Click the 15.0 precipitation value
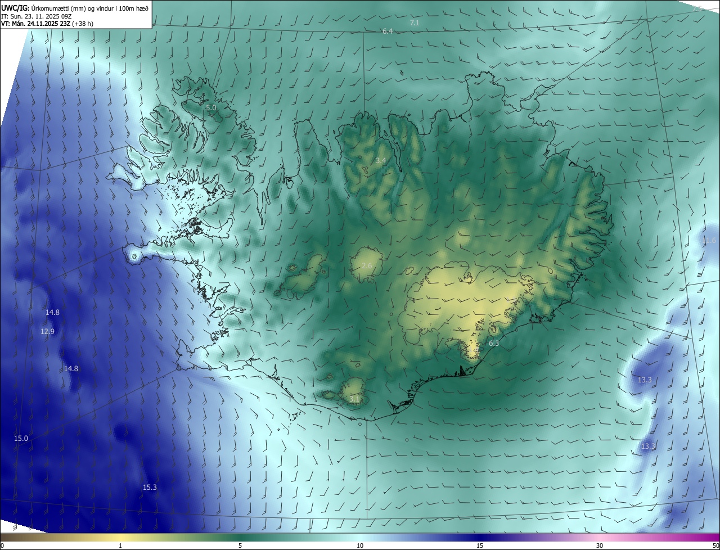This screenshot has height=550, width=720. 21,439
